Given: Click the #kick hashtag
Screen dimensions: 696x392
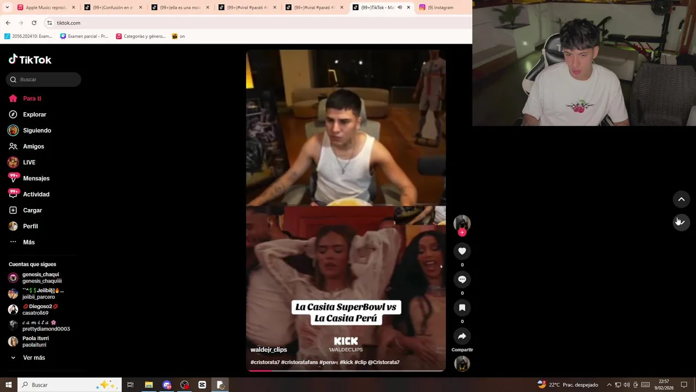Looking at the screenshot, I should click(x=346, y=362).
